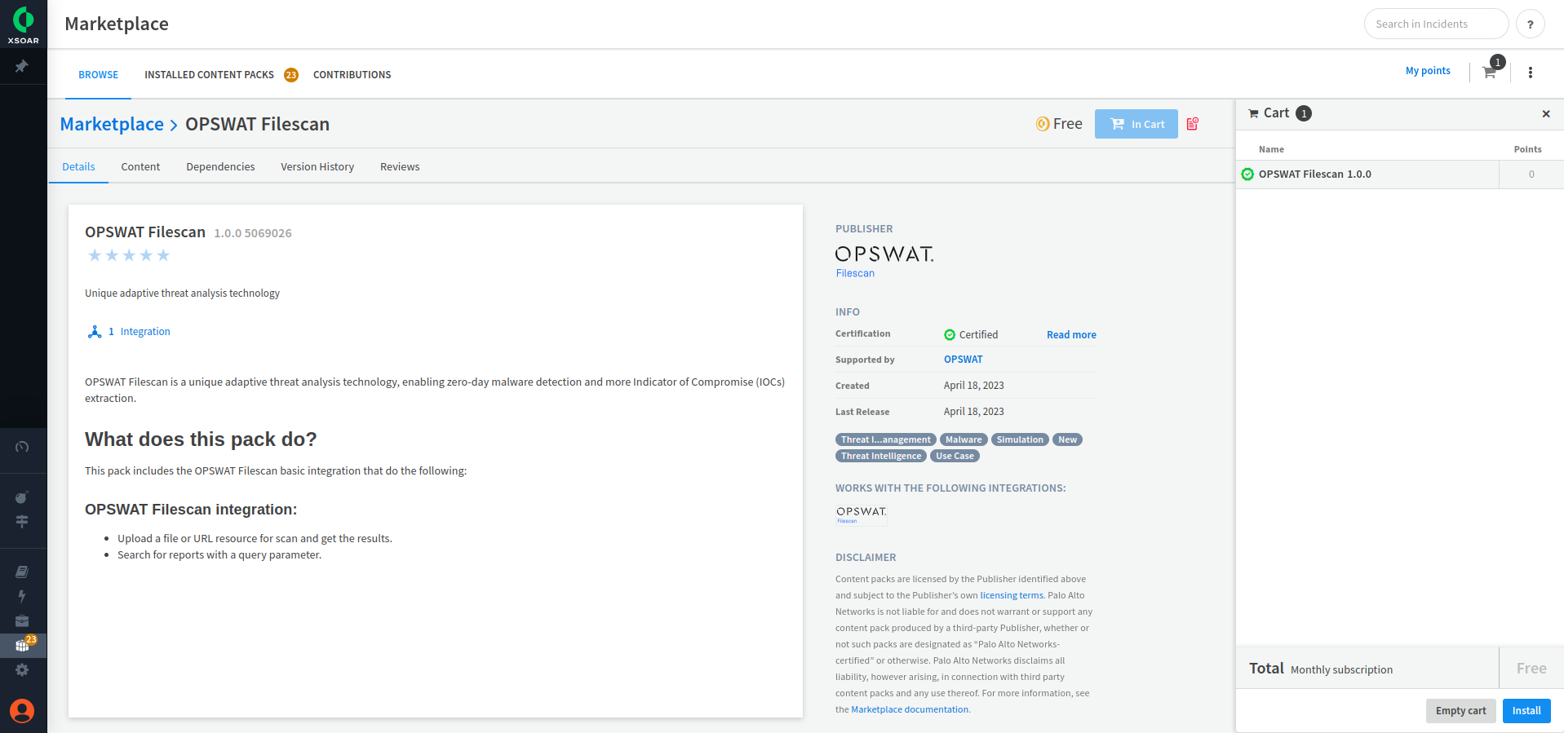Image resolution: width=1564 pixels, height=733 pixels.
Task: Click the version text 1.0.0 5069026
Action: click(253, 233)
